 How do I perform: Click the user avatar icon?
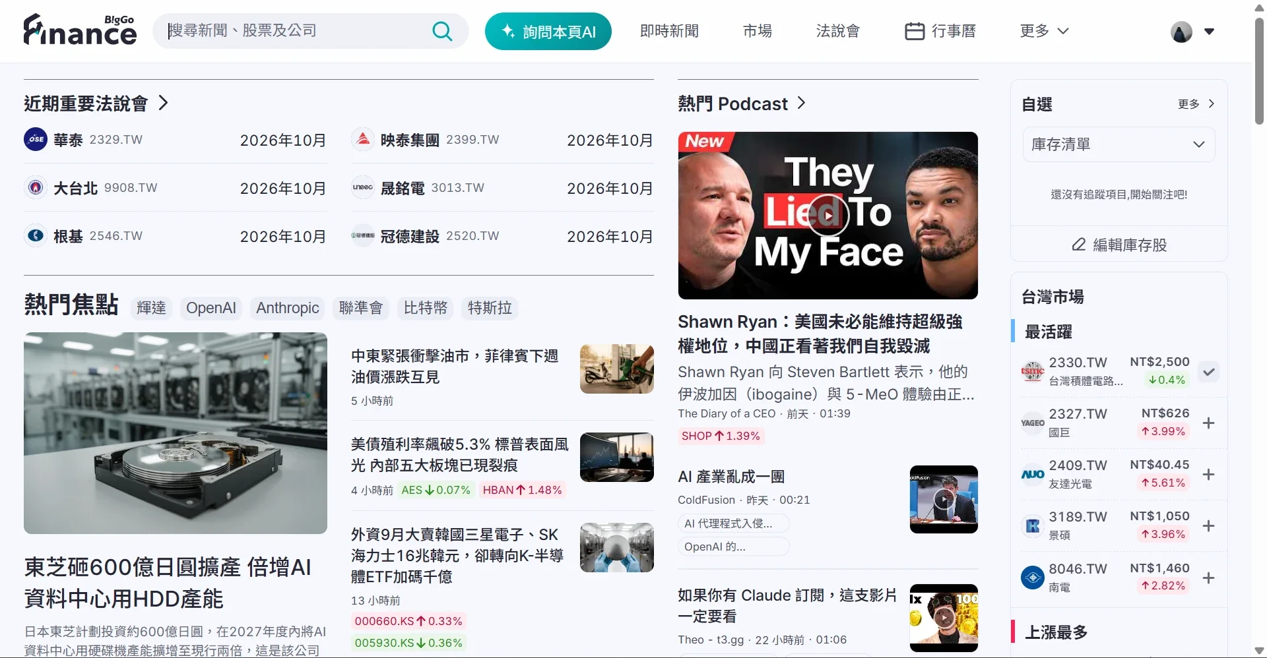click(1181, 31)
